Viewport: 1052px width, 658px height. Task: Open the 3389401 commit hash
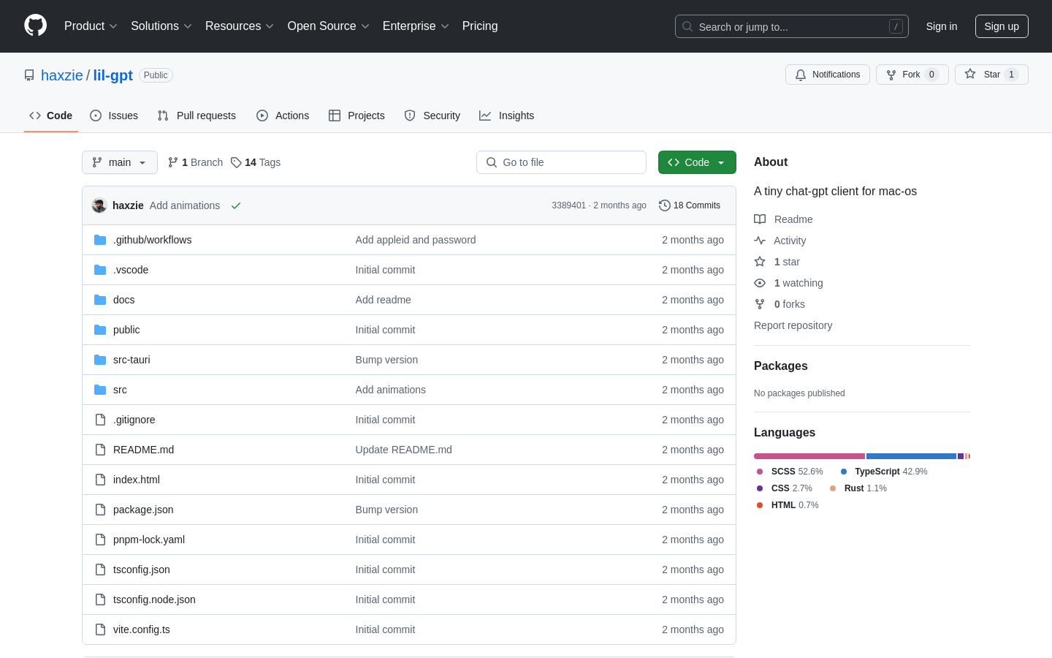[568, 205]
